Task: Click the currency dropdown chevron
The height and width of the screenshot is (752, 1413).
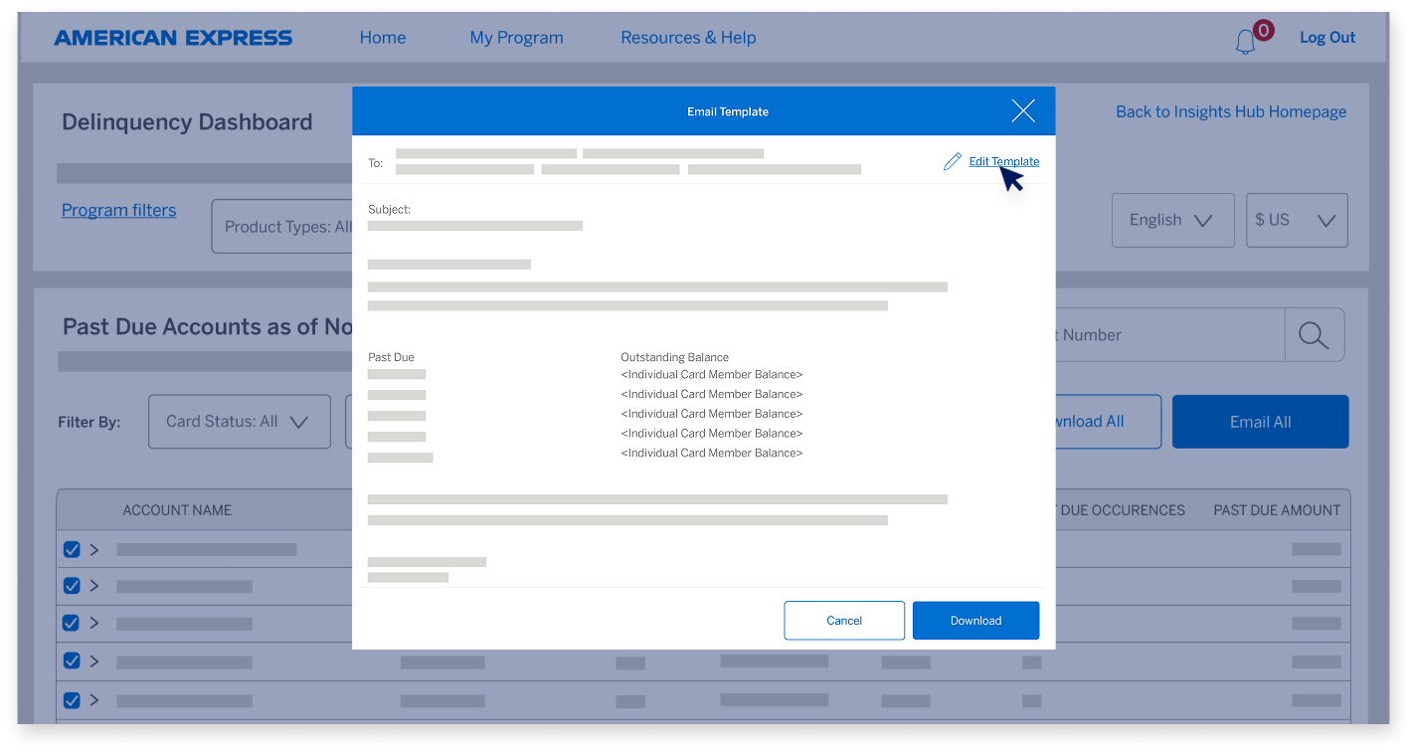Action: click(1325, 220)
